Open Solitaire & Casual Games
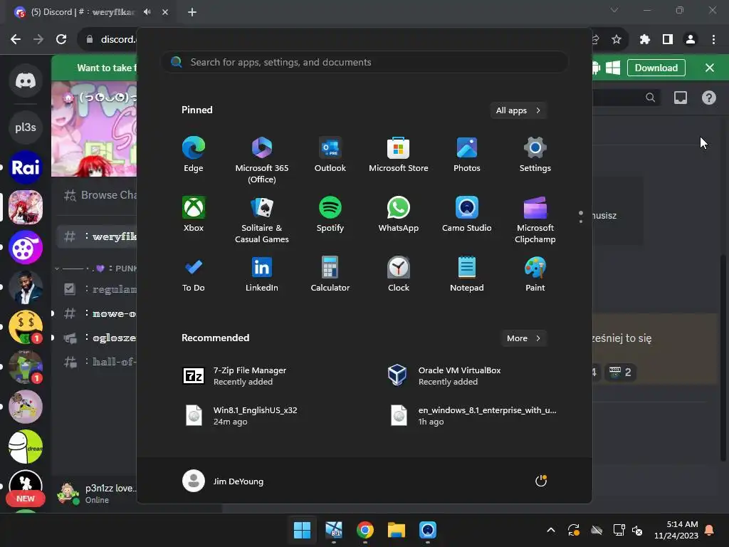This screenshot has height=547, width=729. pos(262,220)
